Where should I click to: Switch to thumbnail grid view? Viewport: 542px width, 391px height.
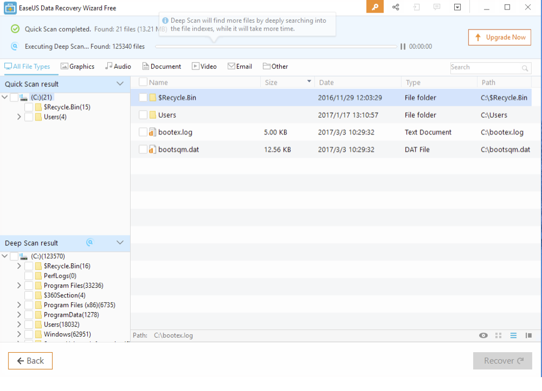click(x=498, y=335)
